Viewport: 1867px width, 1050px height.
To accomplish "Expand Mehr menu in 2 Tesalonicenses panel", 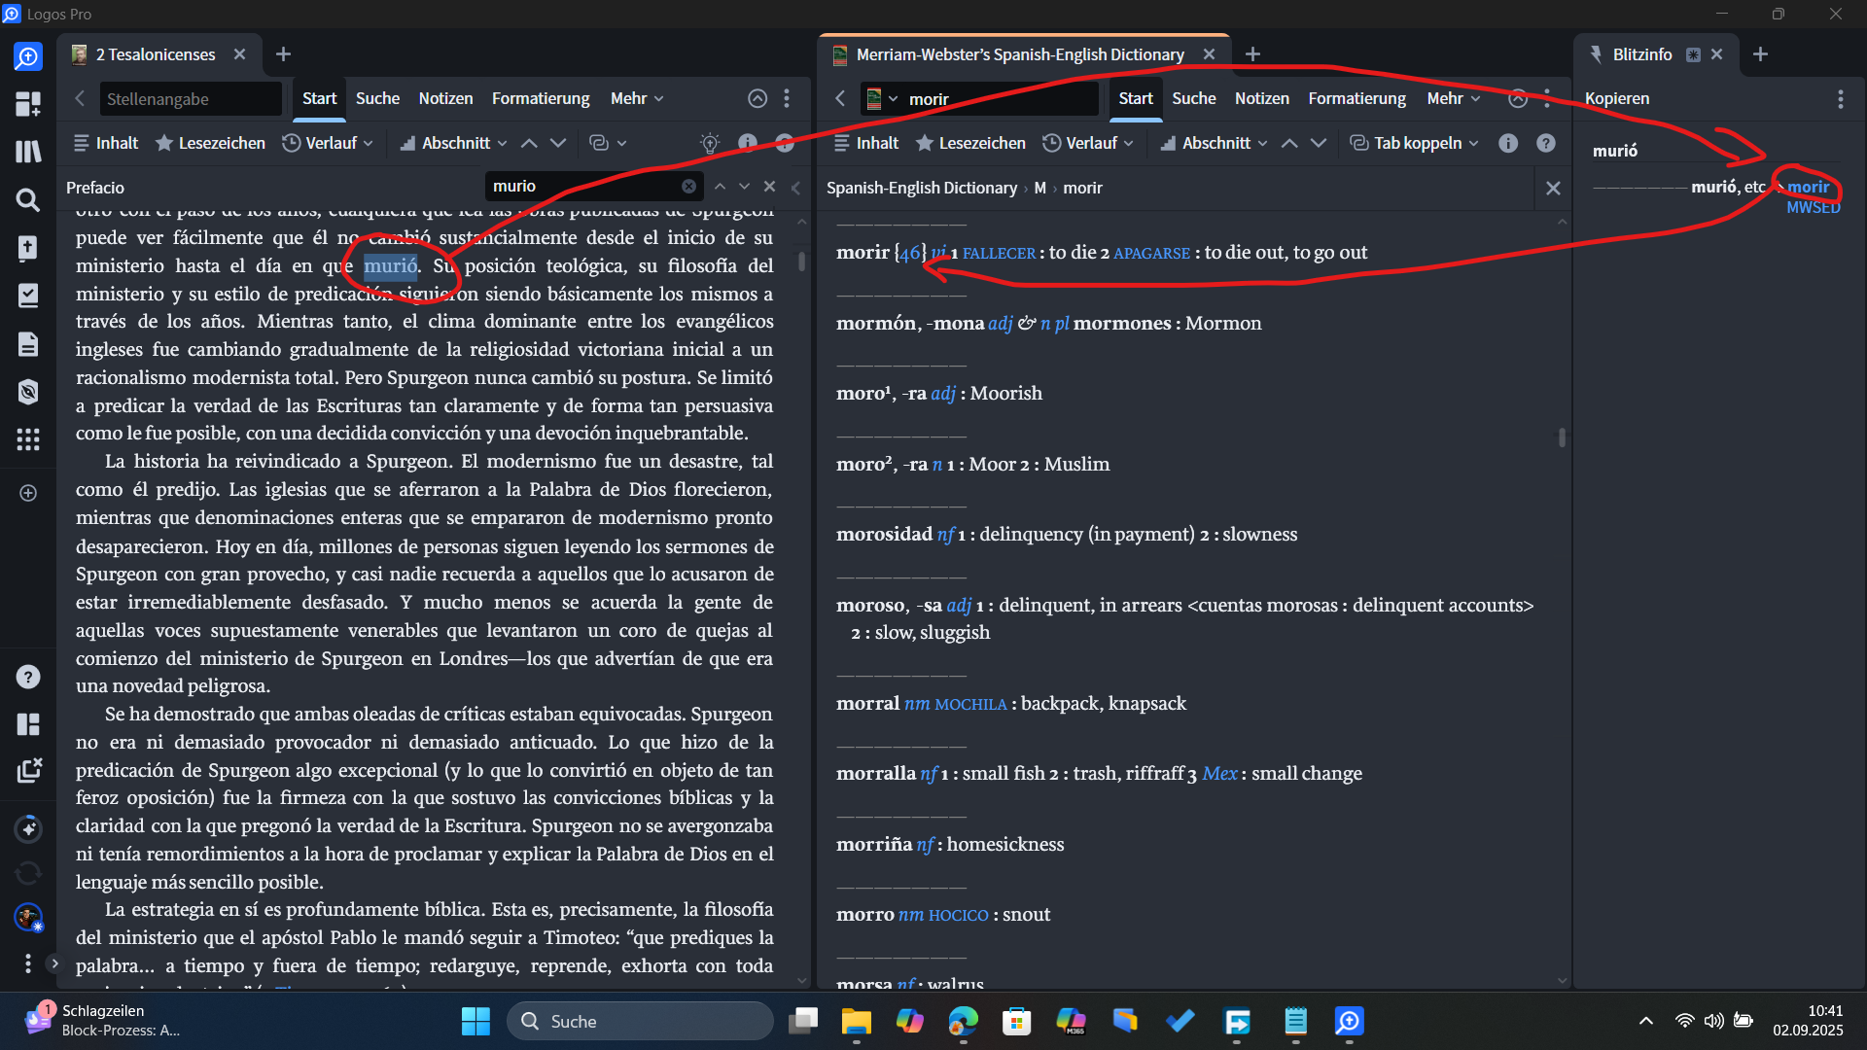I will point(637,98).
